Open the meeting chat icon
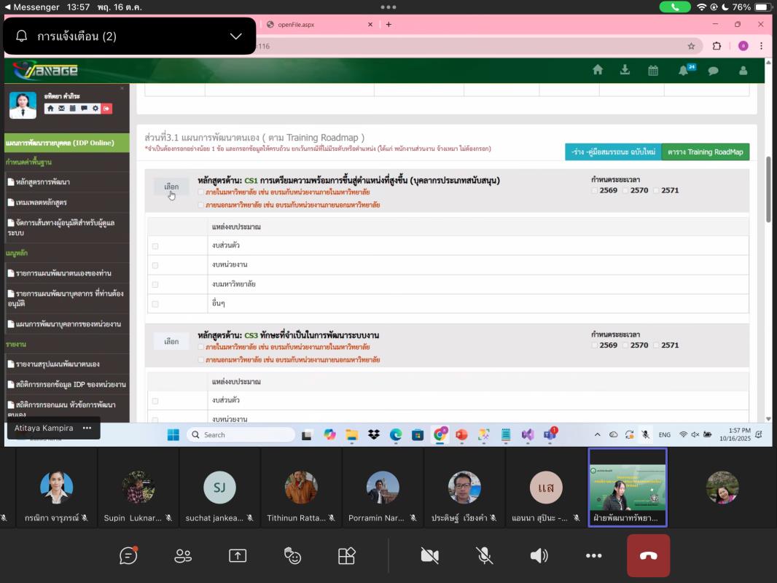Viewport: 777px width, 583px height. (128, 556)
